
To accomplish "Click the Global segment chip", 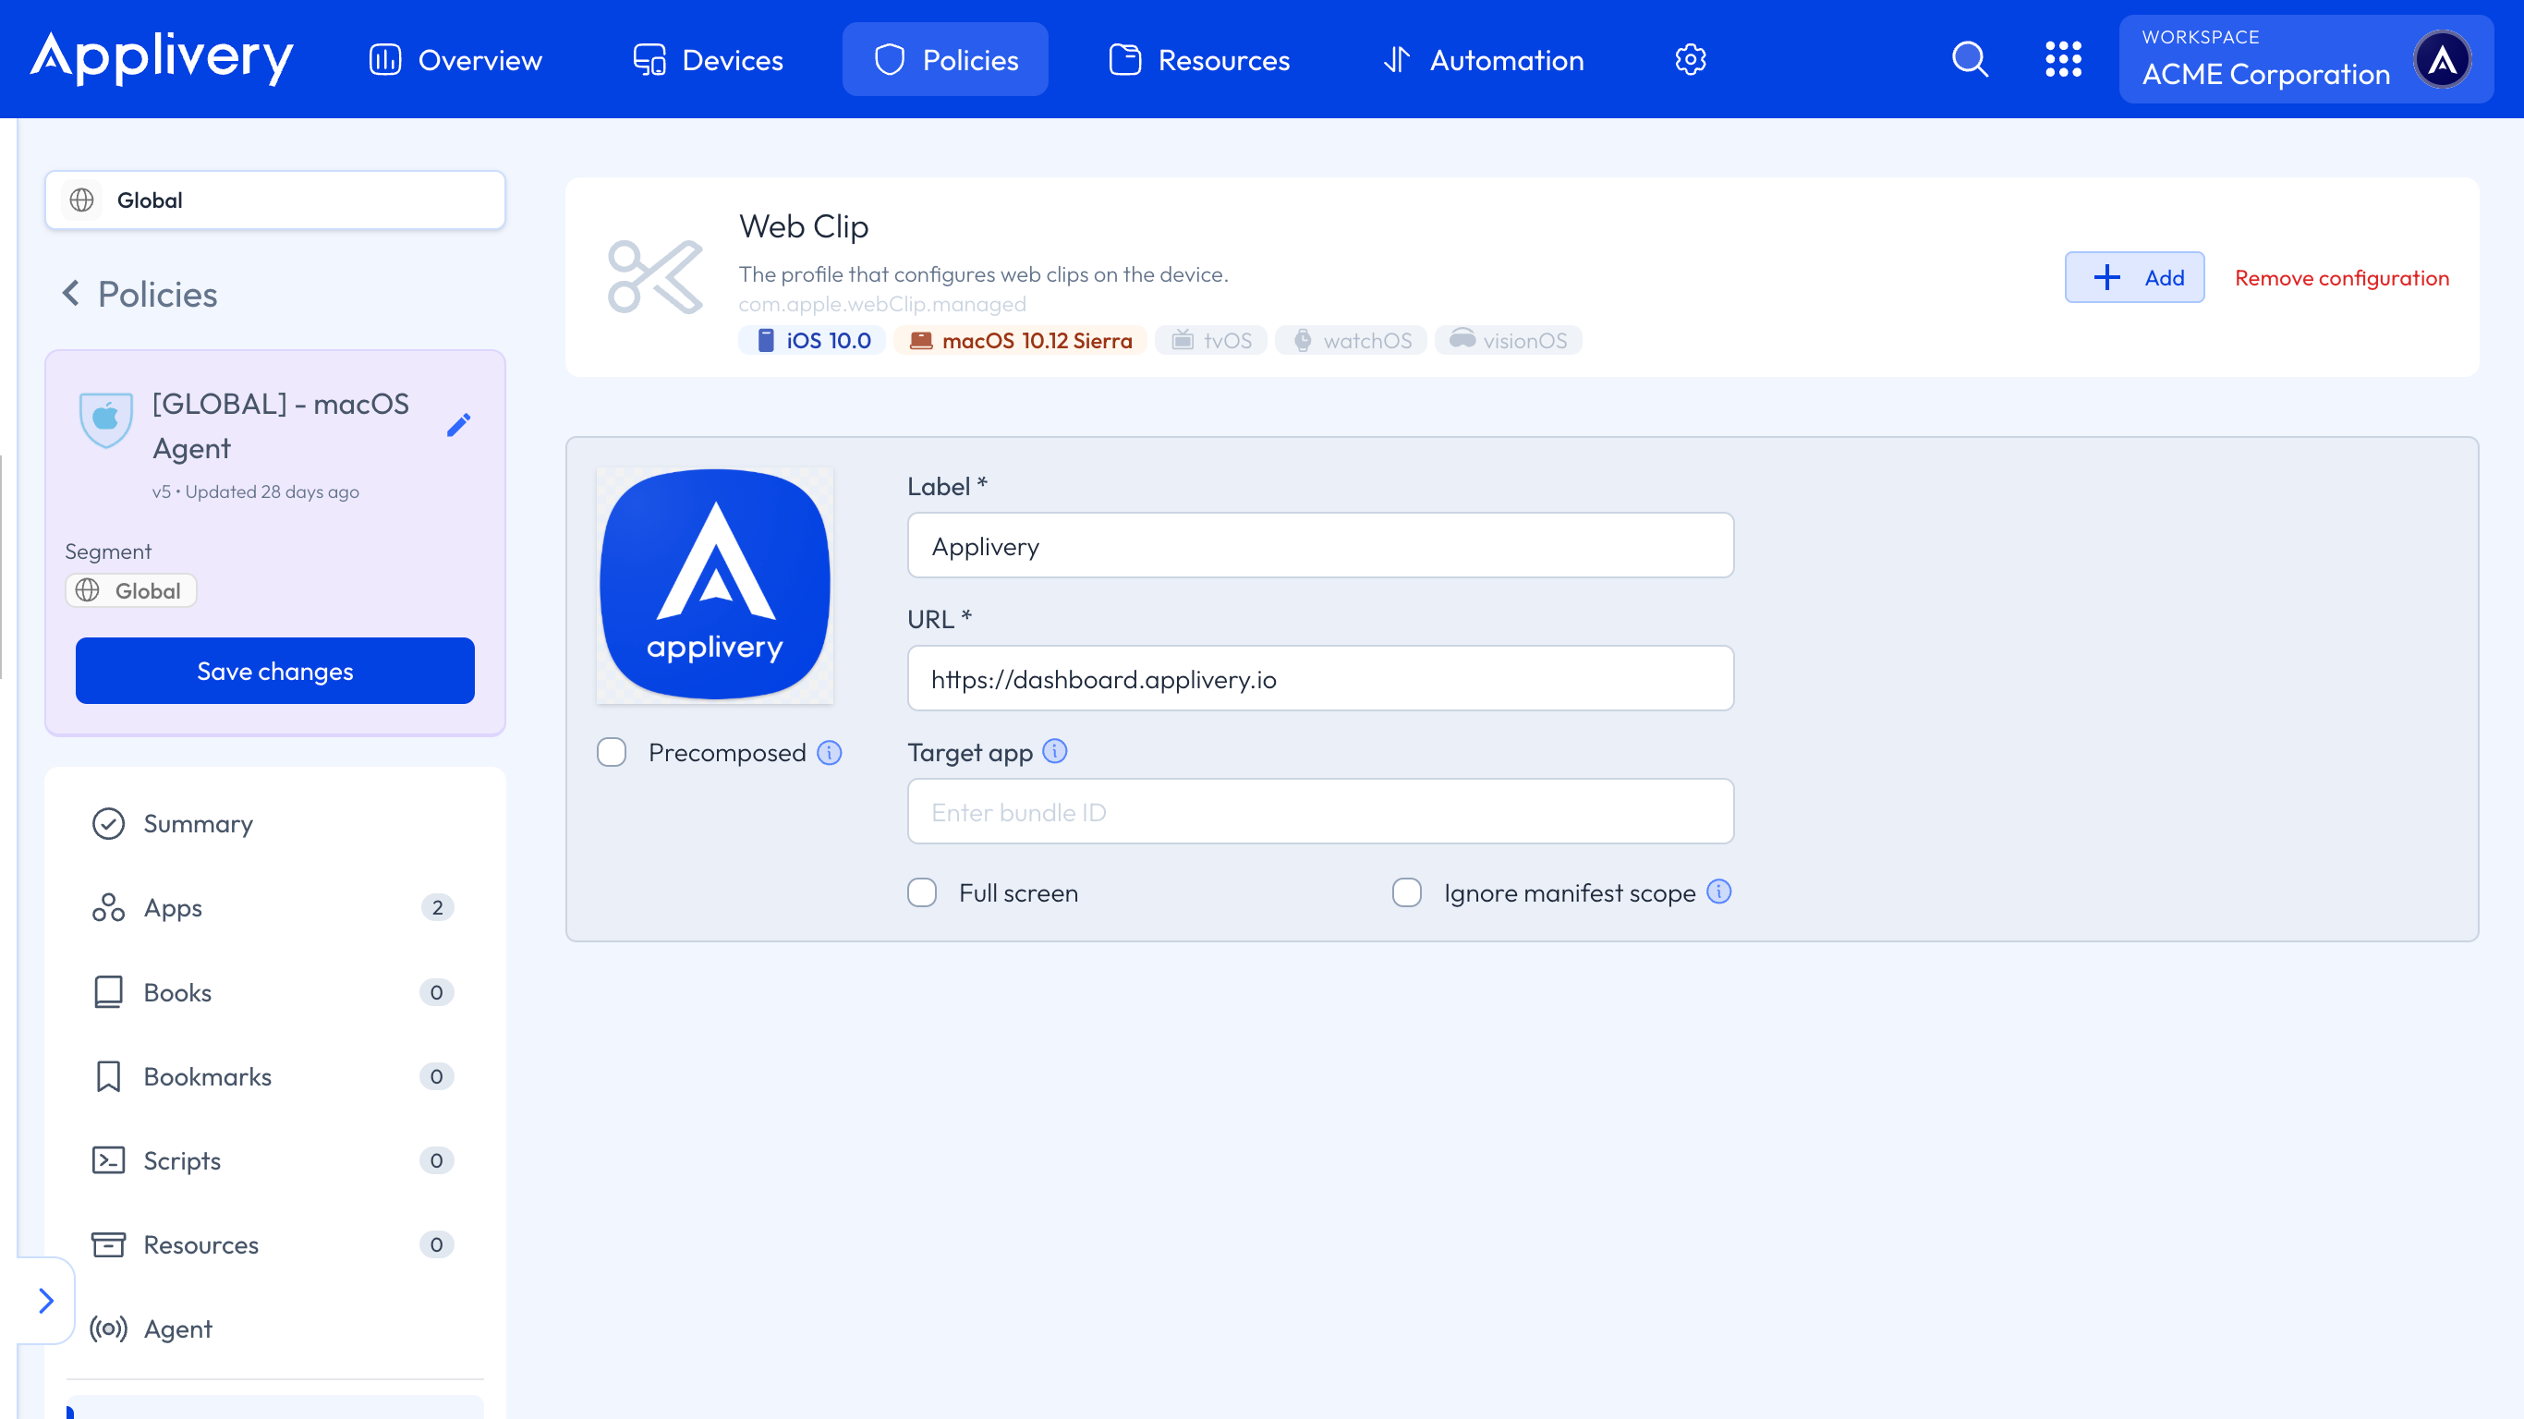I will coord(131,590).
